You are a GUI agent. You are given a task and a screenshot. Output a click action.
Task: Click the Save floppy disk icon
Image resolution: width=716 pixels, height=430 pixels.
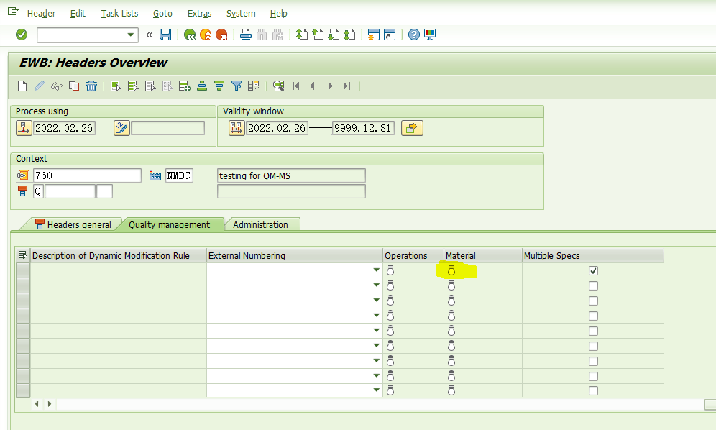[165, 35]
